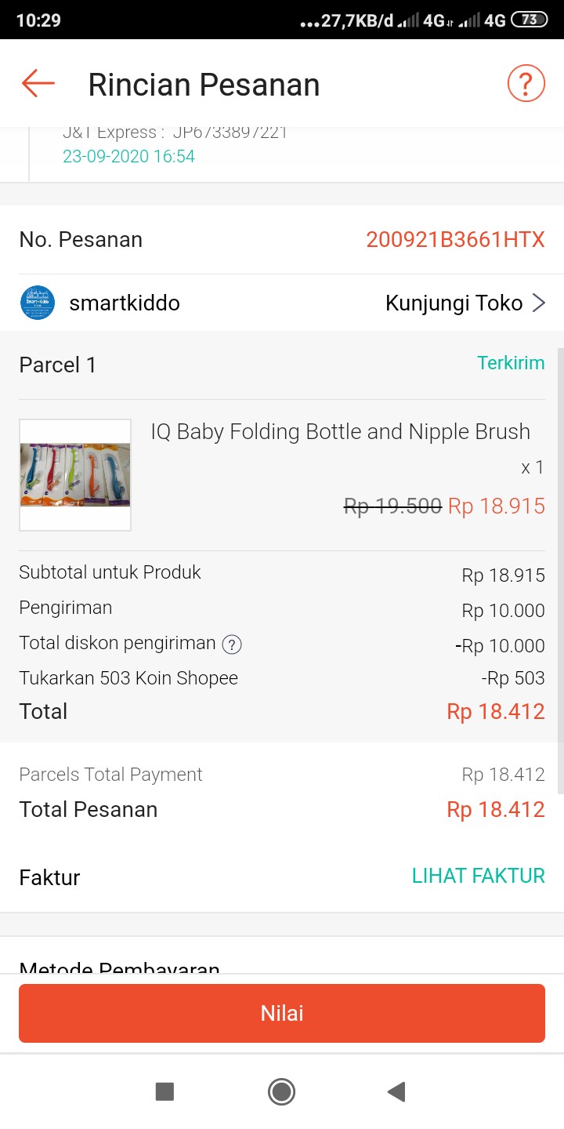This screenshot has width=564, height=1129.
Task: Tap the battery indicator in status bar
Action: coord(530,20)
